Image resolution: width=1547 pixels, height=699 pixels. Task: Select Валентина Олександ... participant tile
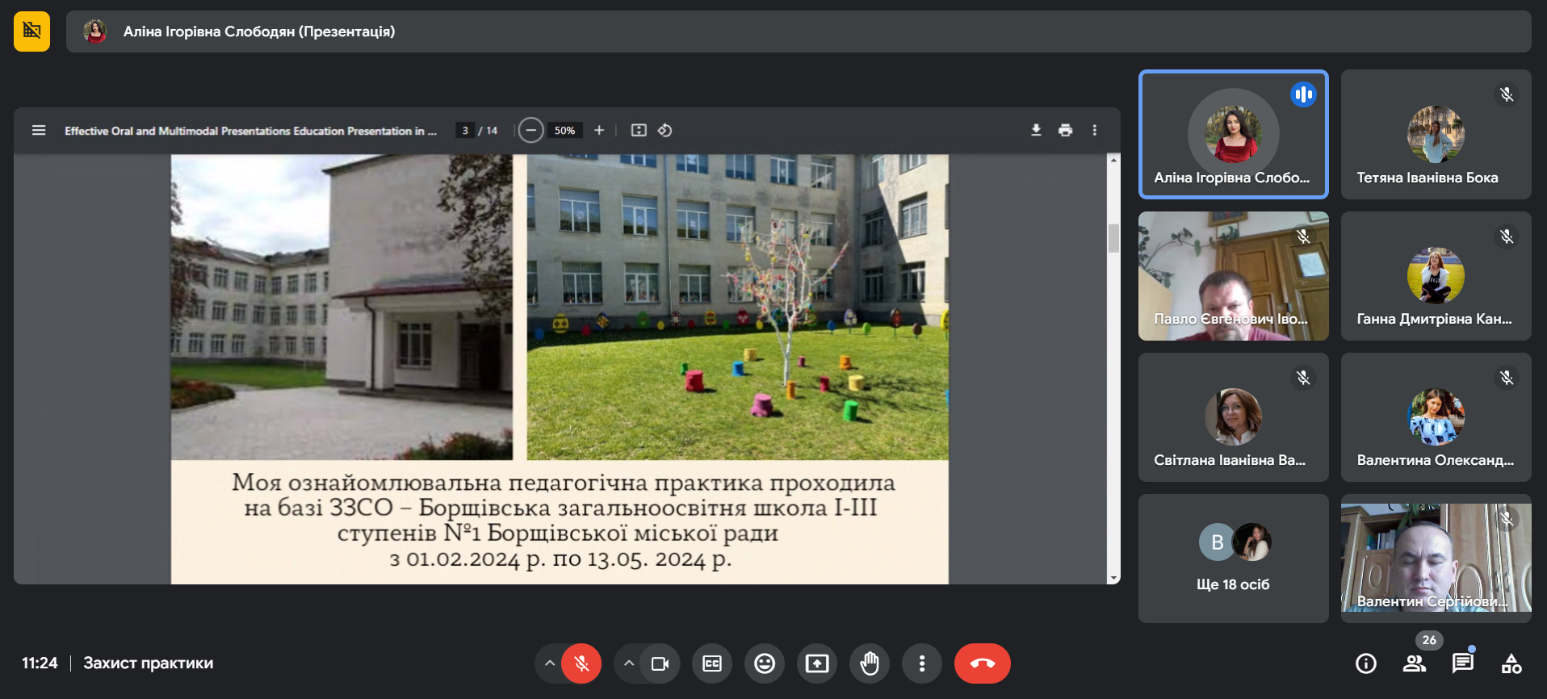click(x=1436, y=417)
